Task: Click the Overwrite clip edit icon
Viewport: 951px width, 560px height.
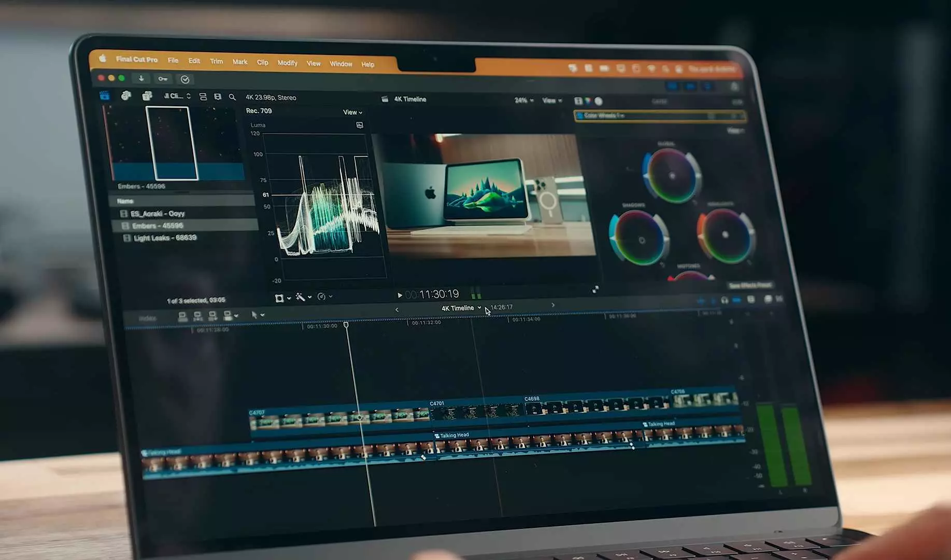Action: pos(228,315)
